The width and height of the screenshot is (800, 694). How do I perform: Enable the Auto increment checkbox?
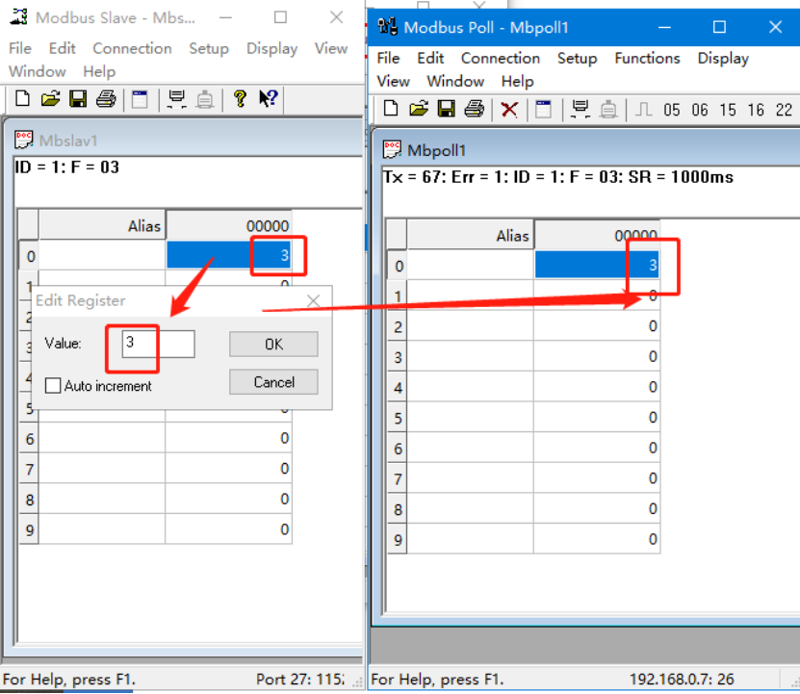coord(53,386)
